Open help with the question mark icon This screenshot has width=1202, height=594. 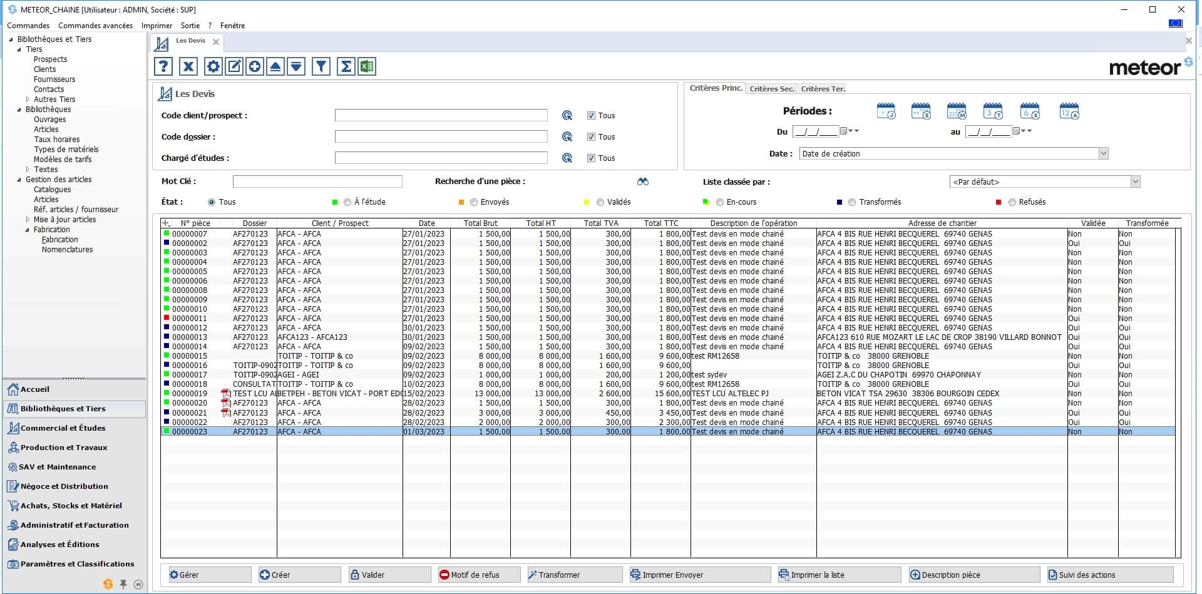(x=163, y=66)
